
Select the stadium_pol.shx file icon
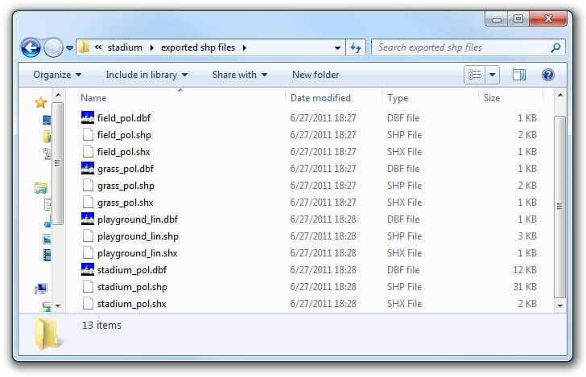(88, 304)
